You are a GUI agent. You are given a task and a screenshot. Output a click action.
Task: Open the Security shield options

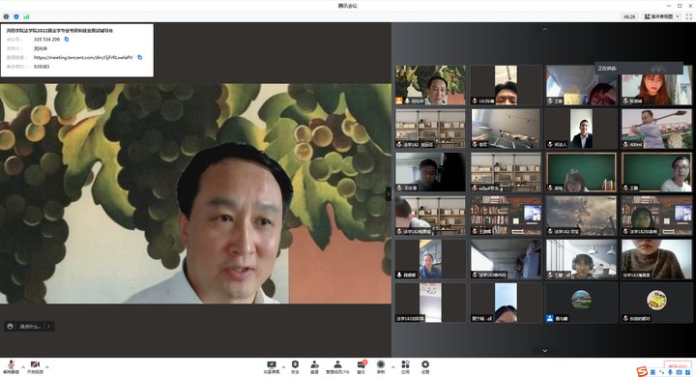(295, 366)
